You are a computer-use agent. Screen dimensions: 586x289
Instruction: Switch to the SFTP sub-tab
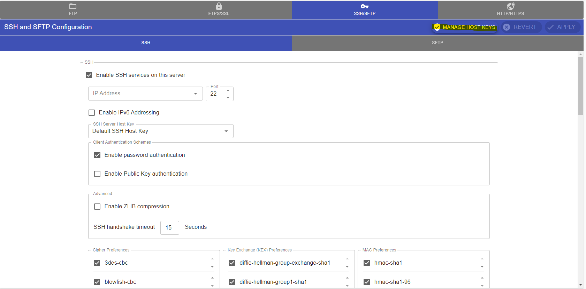437,43
